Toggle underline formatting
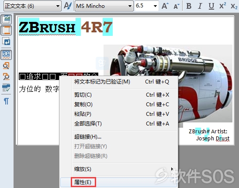Image resolution: width=239 pixels, height=188 pixels. coord(211,6)
